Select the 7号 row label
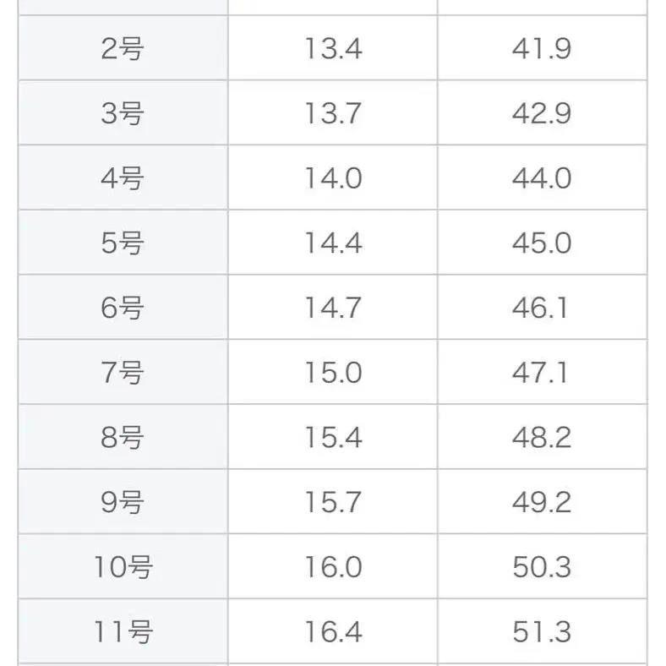This screenshot has width=666, height=666. click(x=123, y=373)
